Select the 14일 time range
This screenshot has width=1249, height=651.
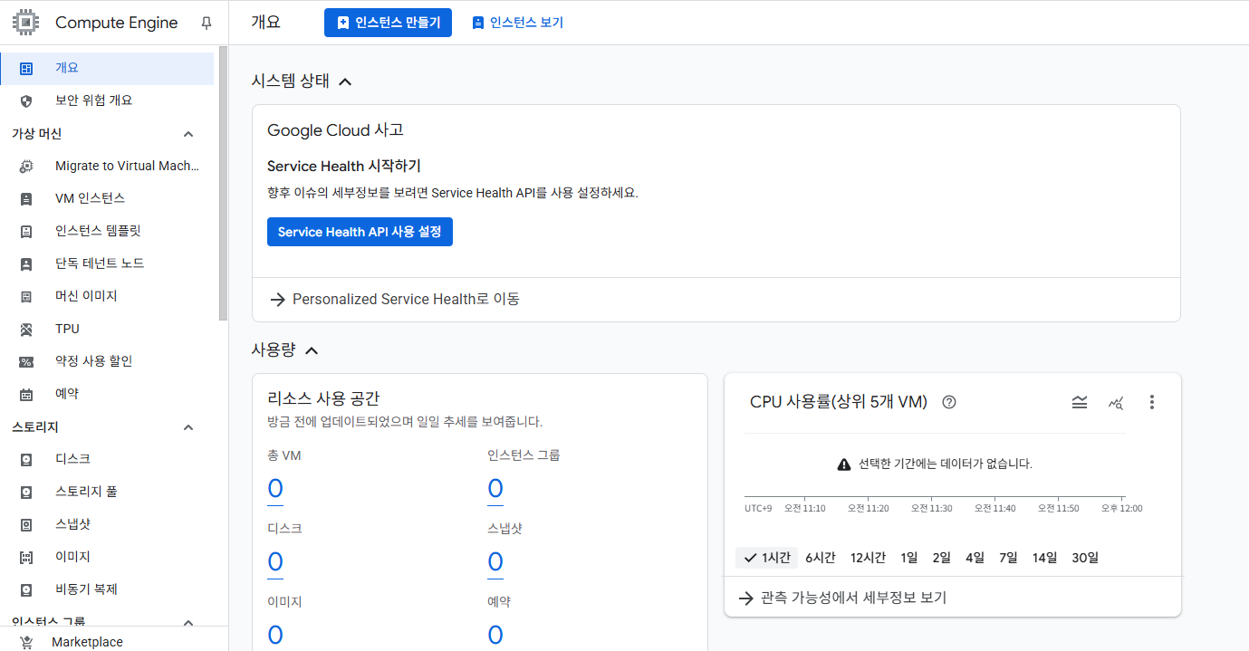(x=1045, y=558)
